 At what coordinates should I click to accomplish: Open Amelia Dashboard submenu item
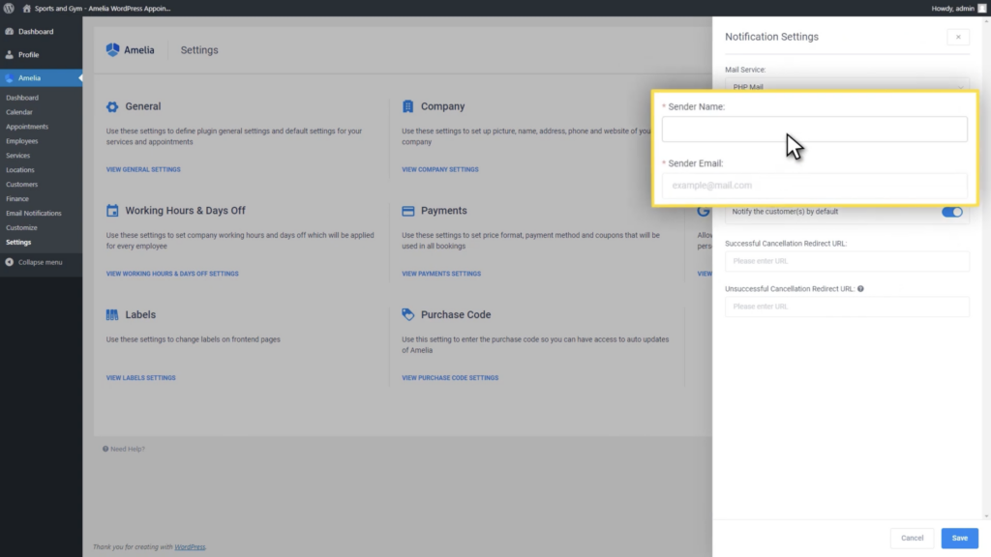tap(22, 98)
